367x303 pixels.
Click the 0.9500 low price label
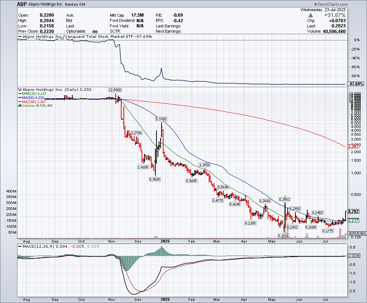(155, 180)
